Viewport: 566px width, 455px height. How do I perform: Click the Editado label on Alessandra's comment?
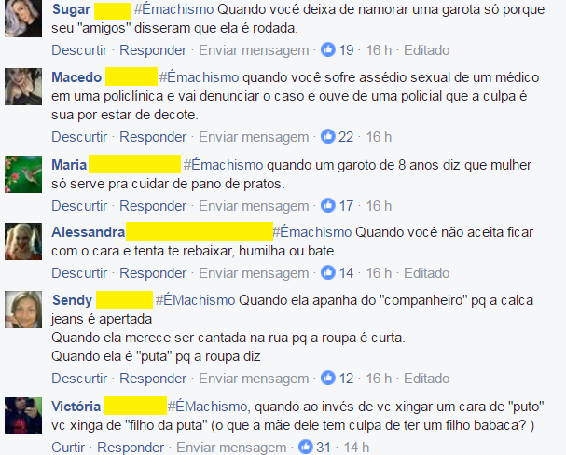(x=427, y=273)
